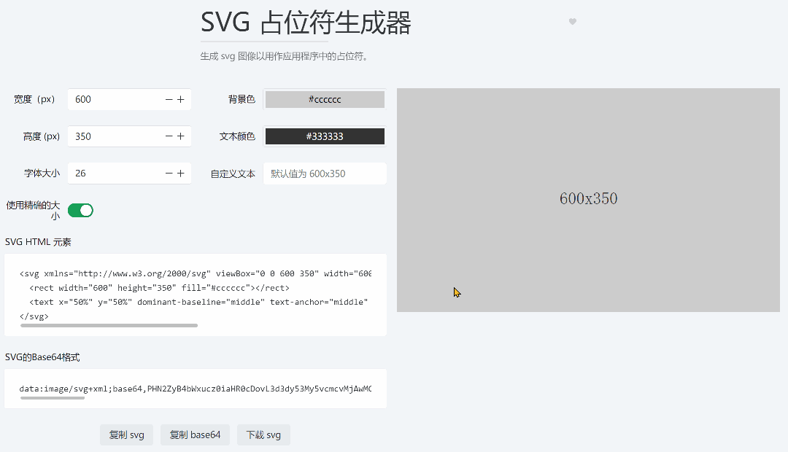
Task: Click the SVG HTML 元素 code scrollbar
Action: pyautogui.click(x=109, y=324)
